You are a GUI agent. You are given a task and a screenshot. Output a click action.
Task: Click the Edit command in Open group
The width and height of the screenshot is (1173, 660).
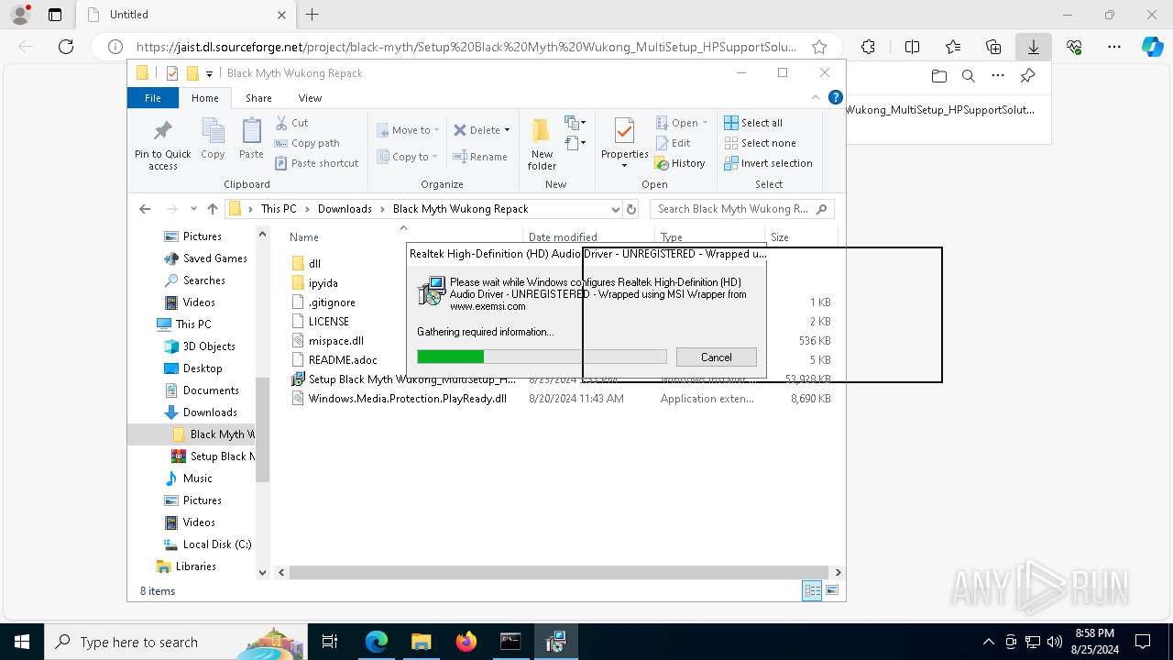674,143
